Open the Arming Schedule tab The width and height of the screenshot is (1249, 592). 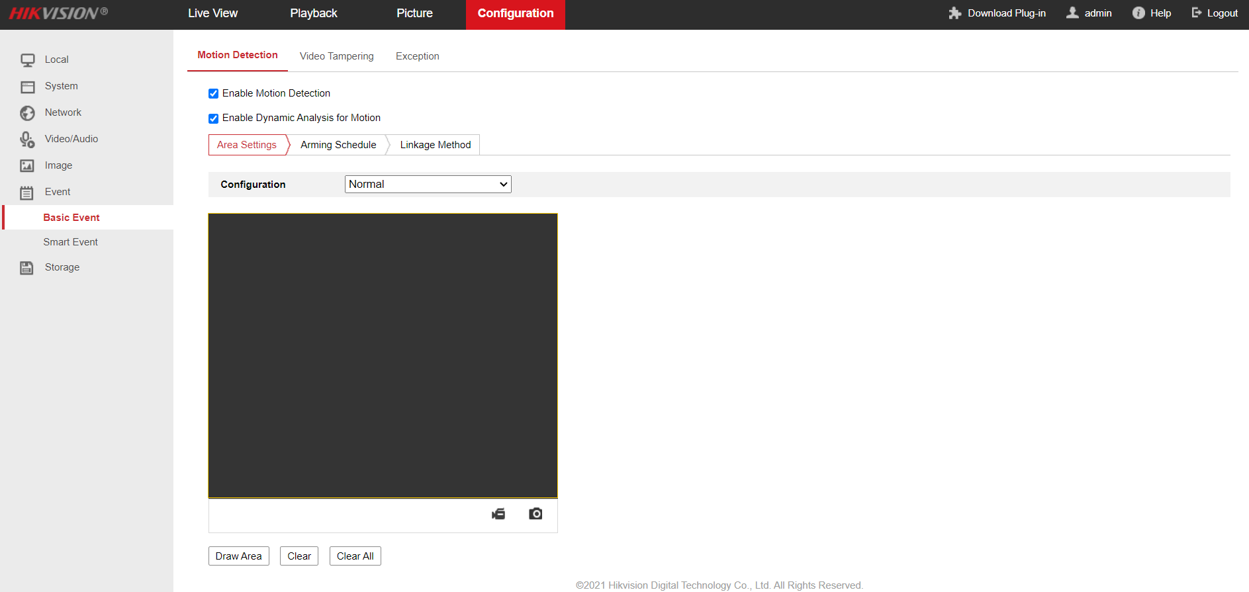tap(338, 145)
